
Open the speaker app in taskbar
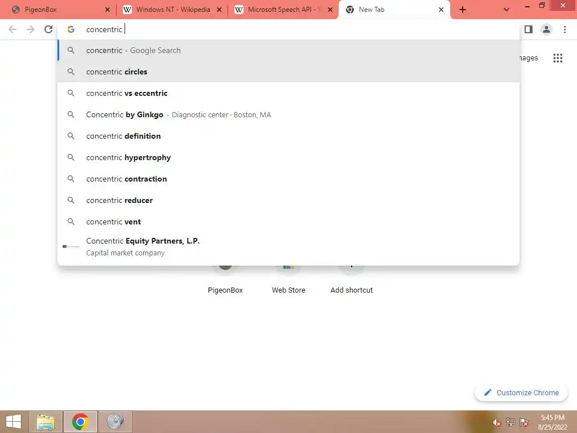(115, 422)
